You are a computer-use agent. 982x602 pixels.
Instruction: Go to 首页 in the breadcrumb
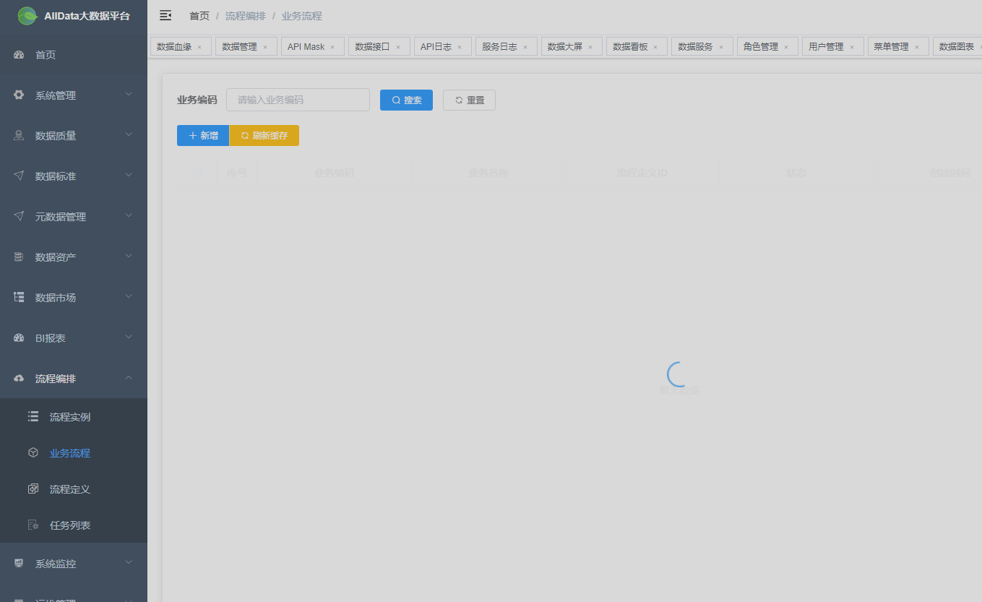pyautogui.click(x=199, y=16)
